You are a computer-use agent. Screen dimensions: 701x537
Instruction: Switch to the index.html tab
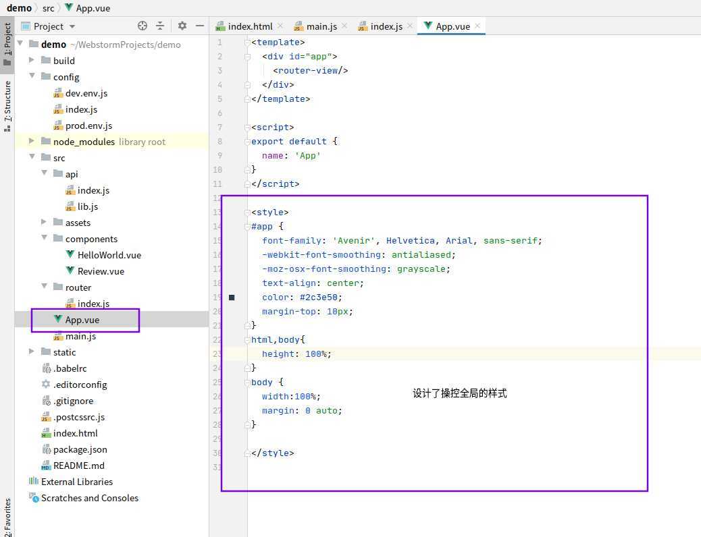(x=249, y=26)
